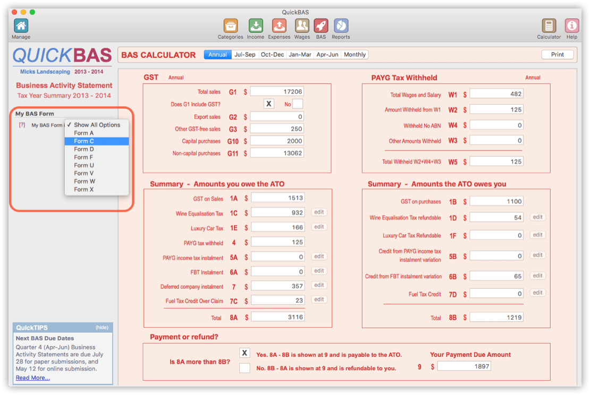Image resolution: width=590 pixels, height=395 pixels.
Task: Edit Credit from PAYG variation 5B
Action: 538,255
